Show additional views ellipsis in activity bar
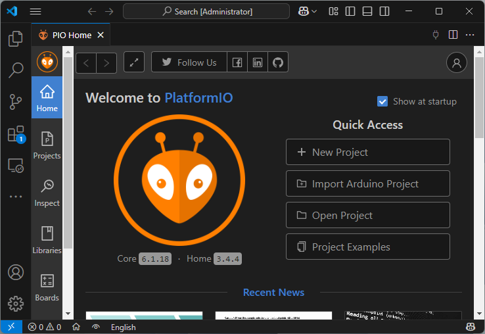Screen dimensions: 485x334 click(x=16, y=197)
